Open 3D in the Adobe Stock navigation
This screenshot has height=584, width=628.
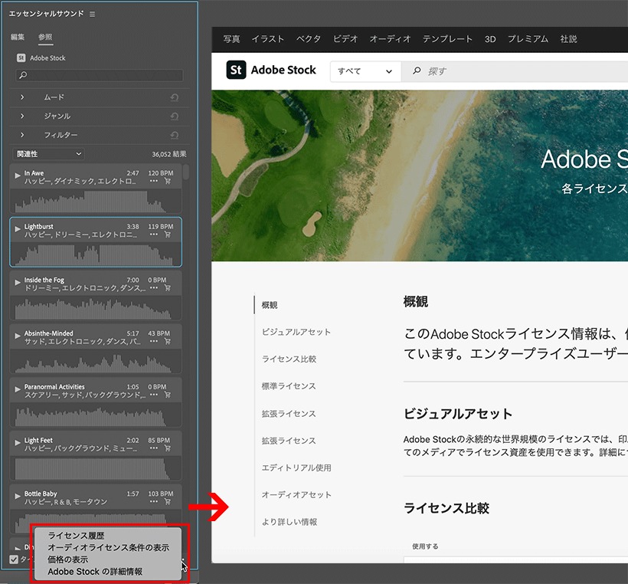click(x=490, y=39)
